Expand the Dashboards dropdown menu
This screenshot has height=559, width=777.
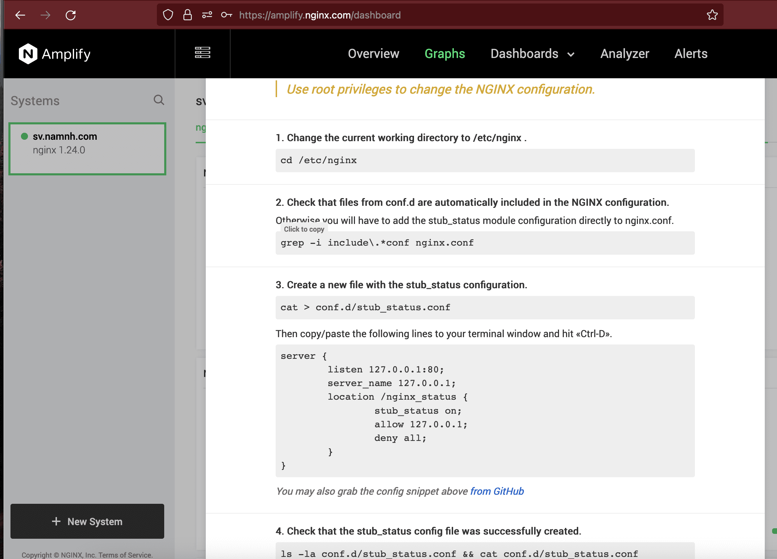[x=532, y=54]
